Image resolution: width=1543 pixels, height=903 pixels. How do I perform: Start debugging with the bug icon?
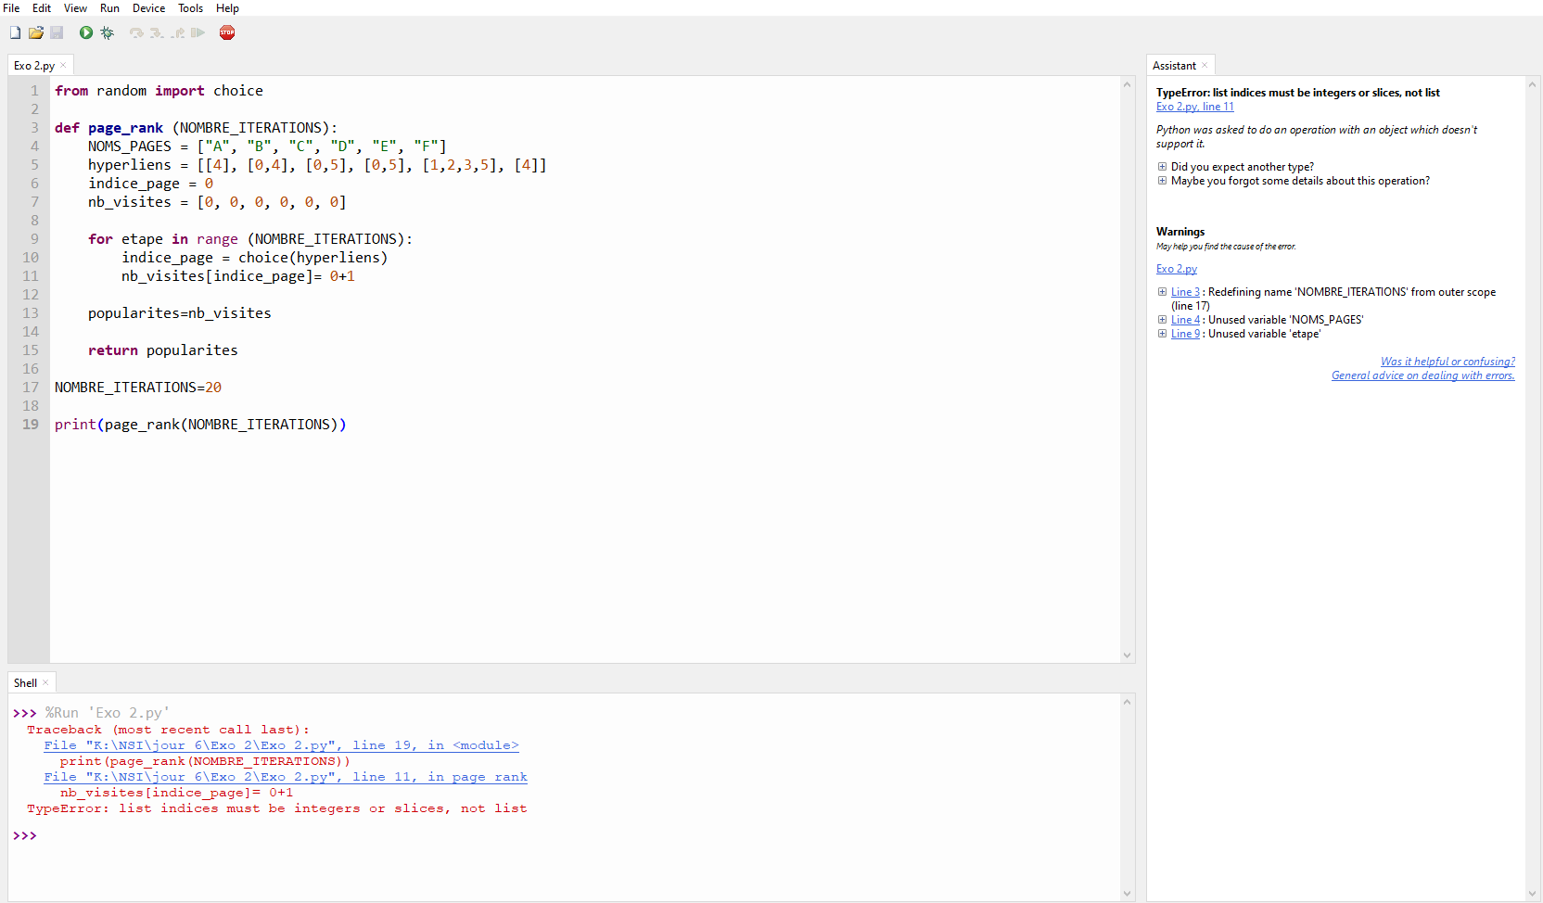108,32
